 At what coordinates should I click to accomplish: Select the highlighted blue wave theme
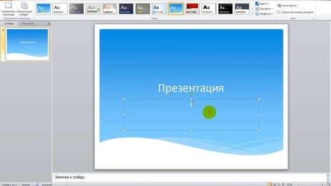tap(176, 9)
